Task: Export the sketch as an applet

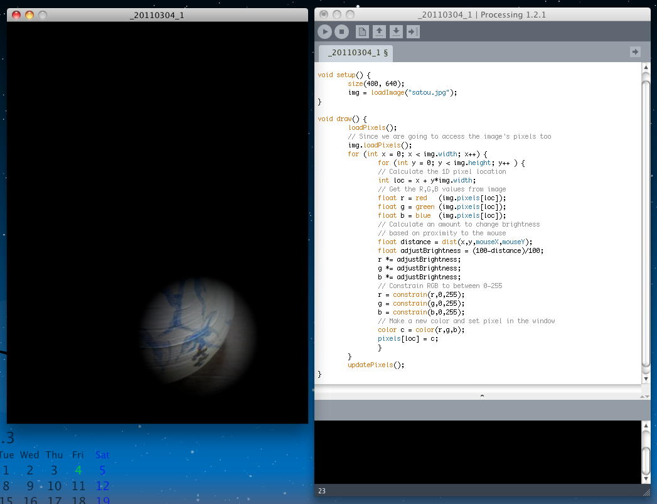Action: 413,31
